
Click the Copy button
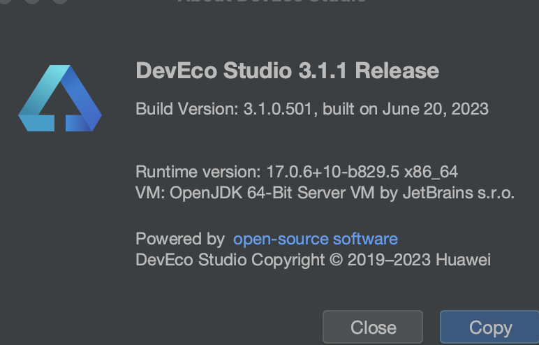[490, 327]
